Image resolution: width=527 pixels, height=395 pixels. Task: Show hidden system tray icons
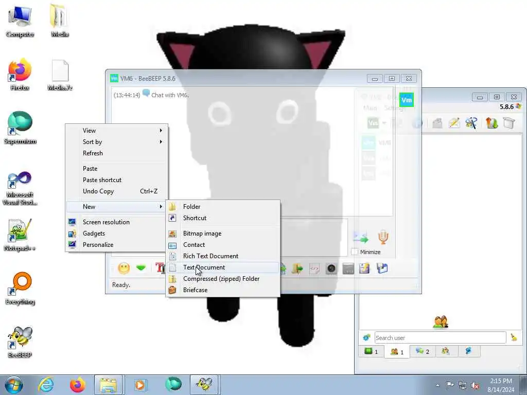click(x=437, y=386)
